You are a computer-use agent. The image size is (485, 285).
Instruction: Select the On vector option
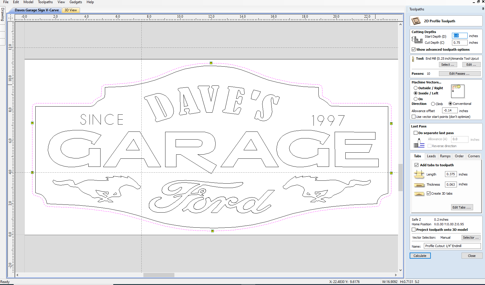click(415, 99)
